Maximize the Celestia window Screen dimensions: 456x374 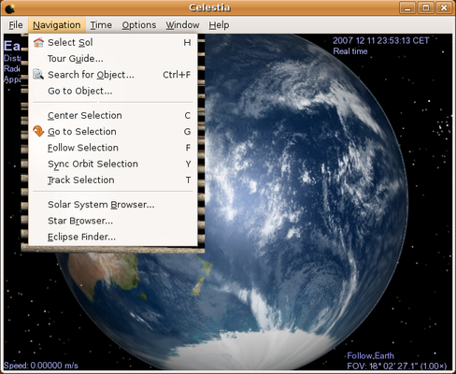(425, 8)
